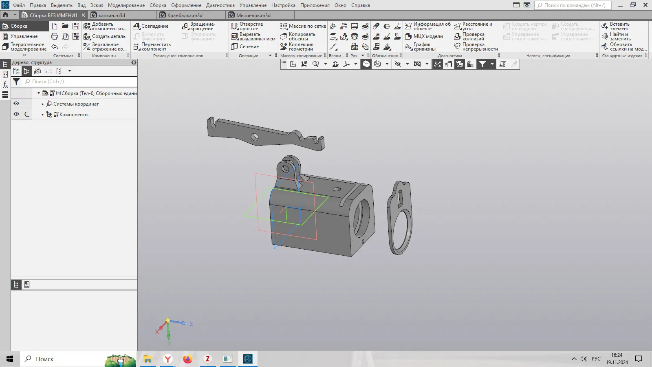This screenshot has width=652, height=367.
Task: Click the Вставить элемент button
Action: 616,26
